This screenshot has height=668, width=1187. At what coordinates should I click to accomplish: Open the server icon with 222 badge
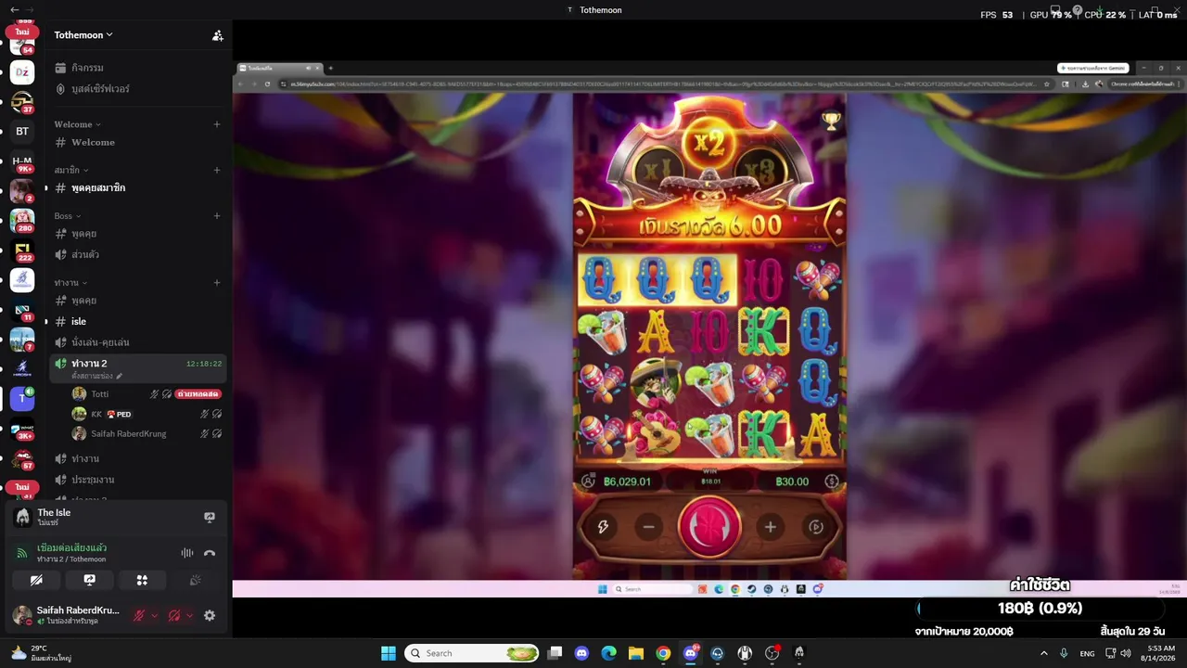(22, 250)
